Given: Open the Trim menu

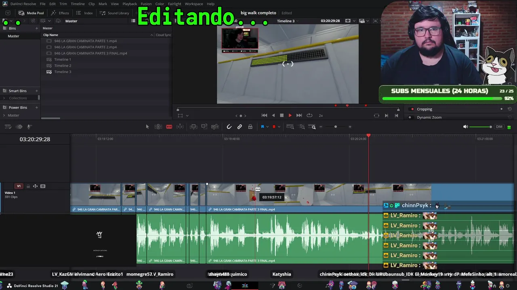Looking at the screenshot, I should click(63, 4).
